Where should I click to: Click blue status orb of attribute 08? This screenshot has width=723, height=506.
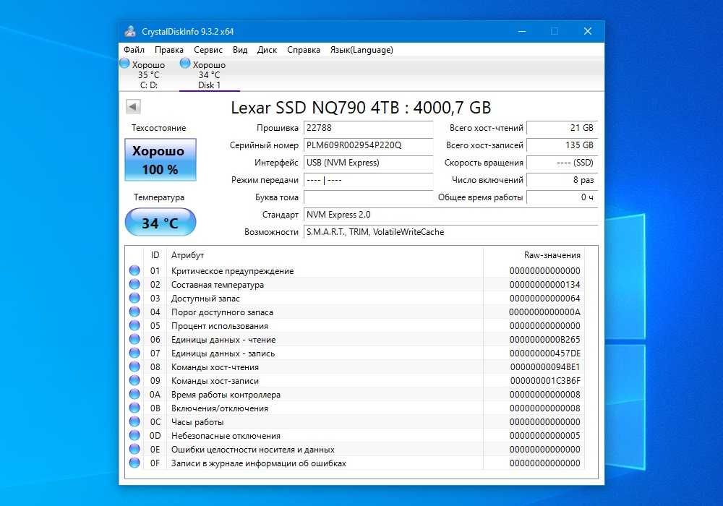pyautogui.click(x=134, y=366)
